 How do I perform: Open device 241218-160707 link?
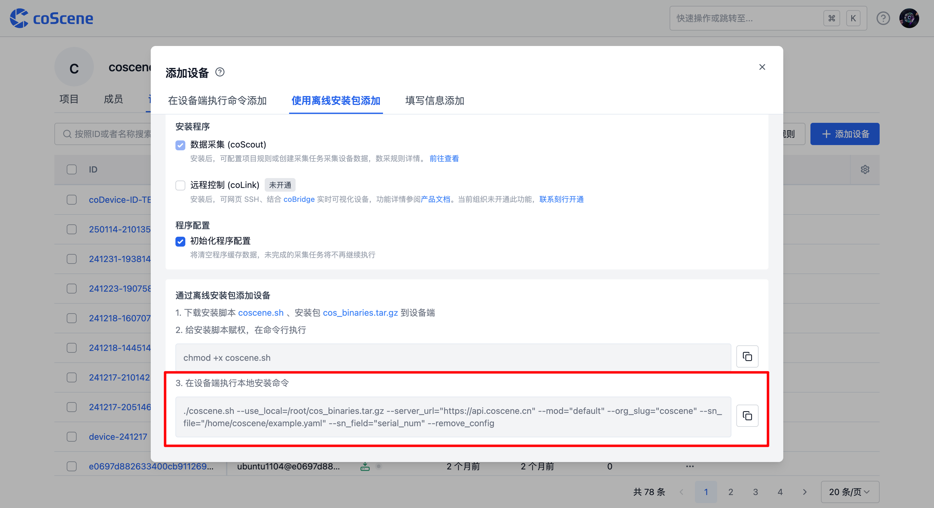tap(120, 319)
